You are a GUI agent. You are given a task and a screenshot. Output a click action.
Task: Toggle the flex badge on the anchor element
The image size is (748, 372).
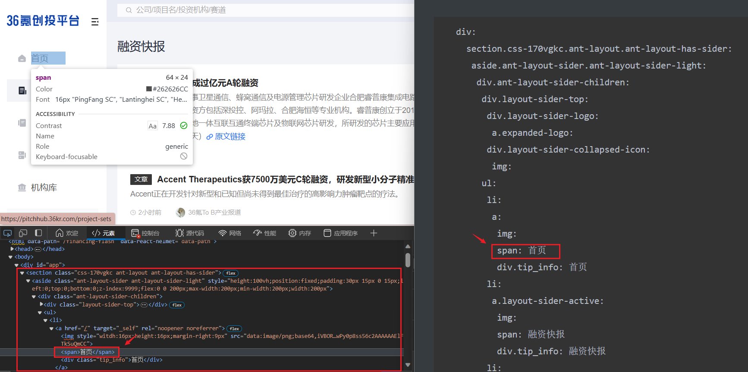click(x=234, y=328)
